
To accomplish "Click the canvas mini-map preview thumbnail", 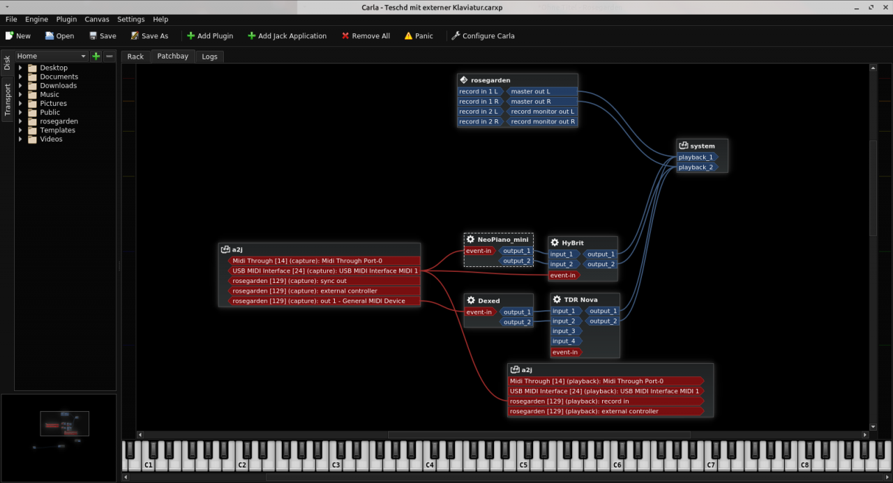I will coord(59,438).
